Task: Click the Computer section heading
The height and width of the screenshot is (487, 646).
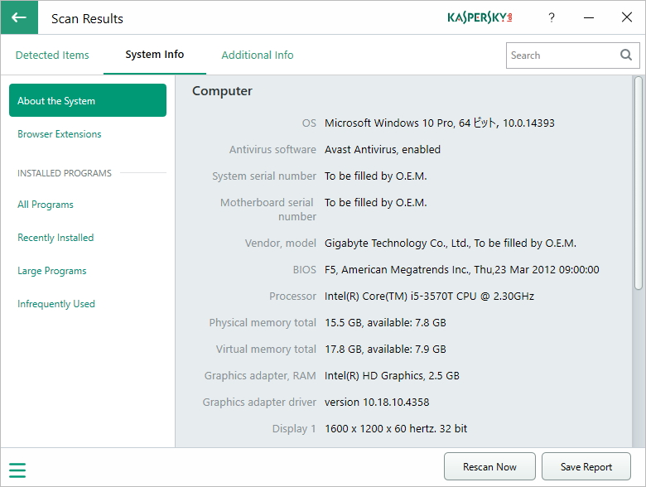Action: pos(222,91)
